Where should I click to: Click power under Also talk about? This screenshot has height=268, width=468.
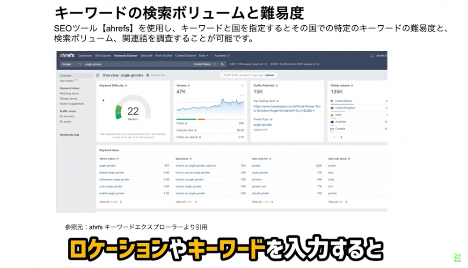(332, 166)
